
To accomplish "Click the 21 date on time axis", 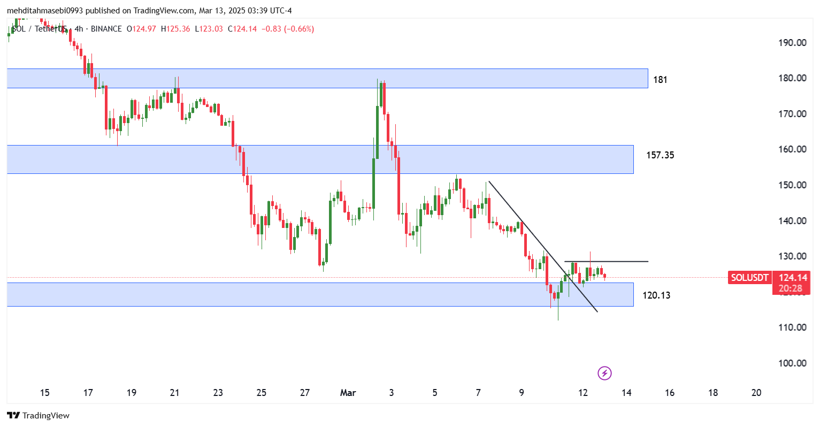I will 175,393.
